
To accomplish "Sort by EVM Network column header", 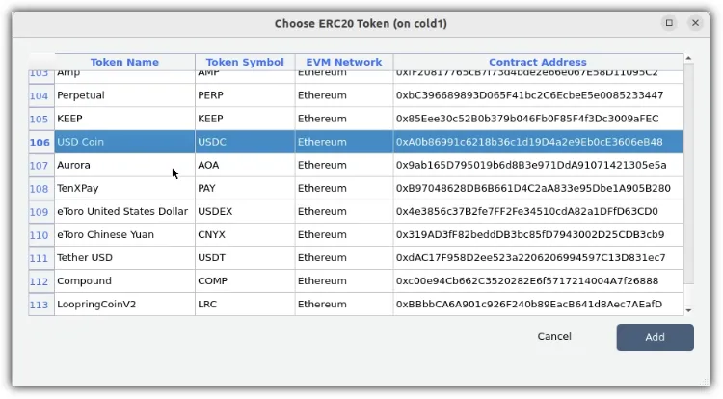I will (344, 62).
